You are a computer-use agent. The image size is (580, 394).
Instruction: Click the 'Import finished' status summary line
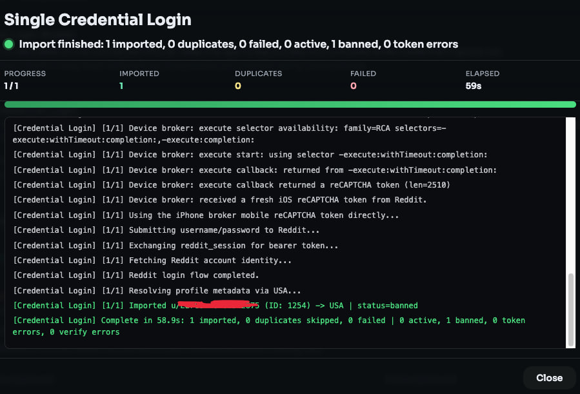pos(239,44)
